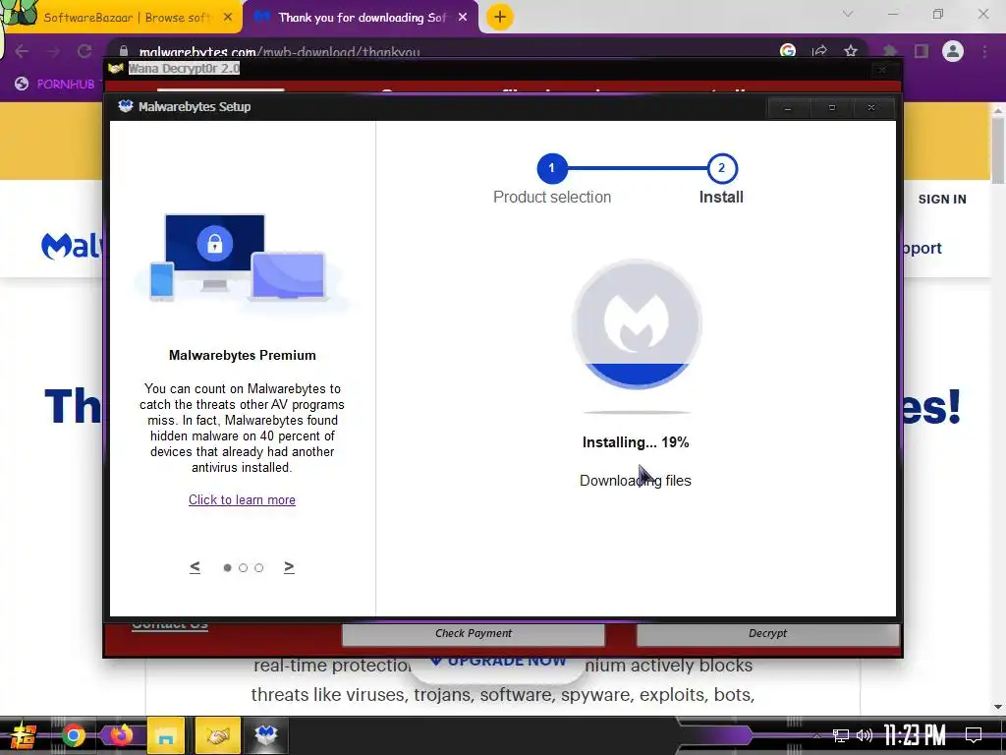
Task: Launch Chrome from the taskbar
Action: pyautogui.click(x=73, y=735)
